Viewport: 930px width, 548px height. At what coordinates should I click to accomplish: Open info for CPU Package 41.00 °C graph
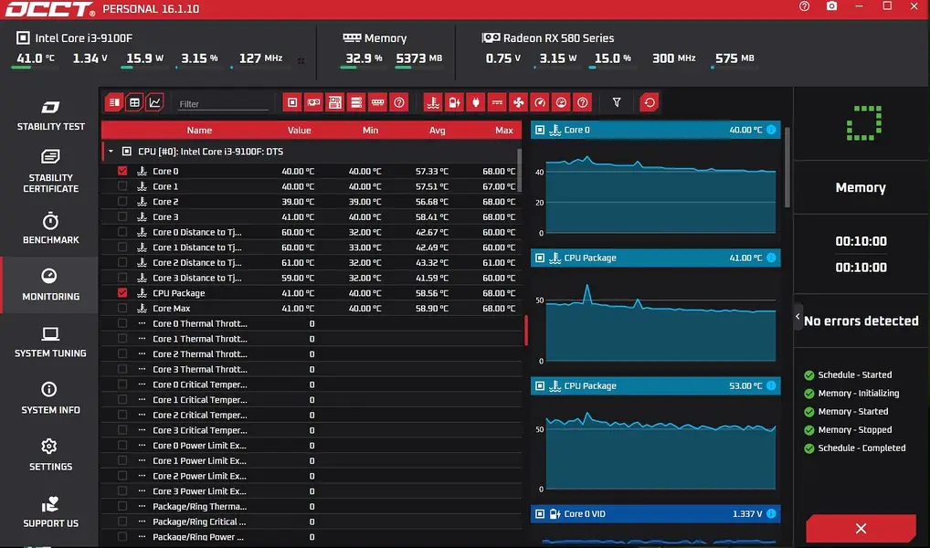(x=771, y=258)
